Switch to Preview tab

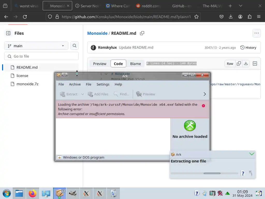[100, 64]
